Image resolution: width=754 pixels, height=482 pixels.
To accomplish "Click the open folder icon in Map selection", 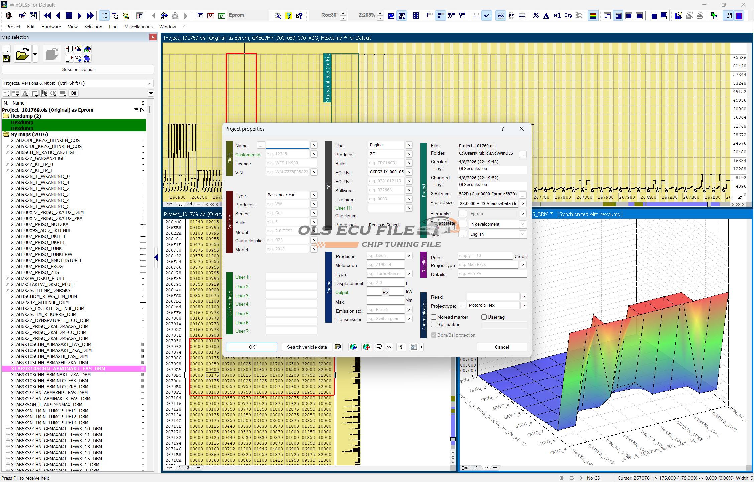I will point(22,54).
